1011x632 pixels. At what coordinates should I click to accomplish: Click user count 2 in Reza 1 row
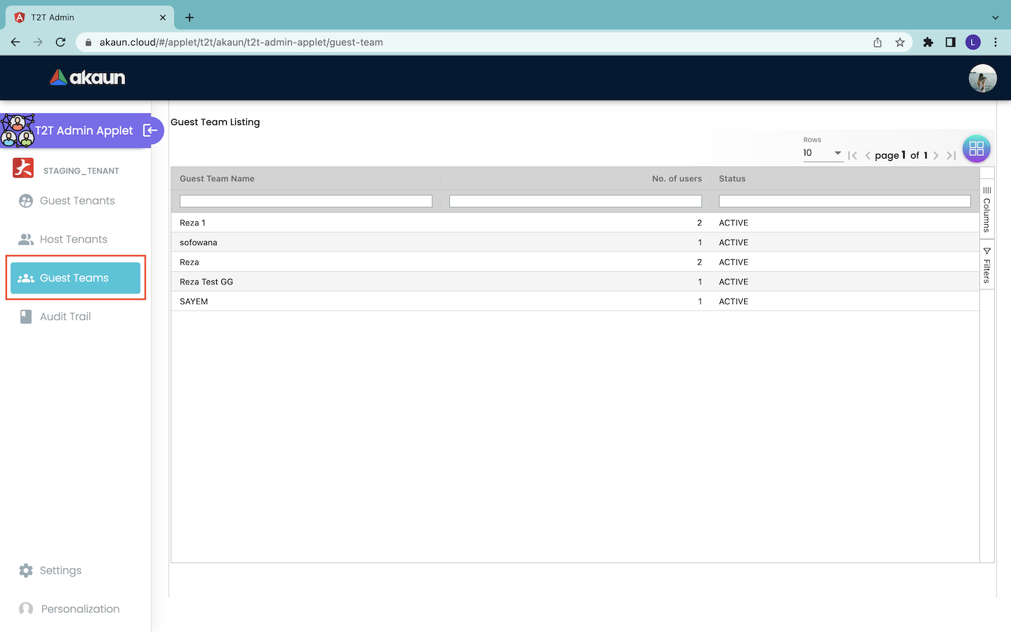[699, 223]
